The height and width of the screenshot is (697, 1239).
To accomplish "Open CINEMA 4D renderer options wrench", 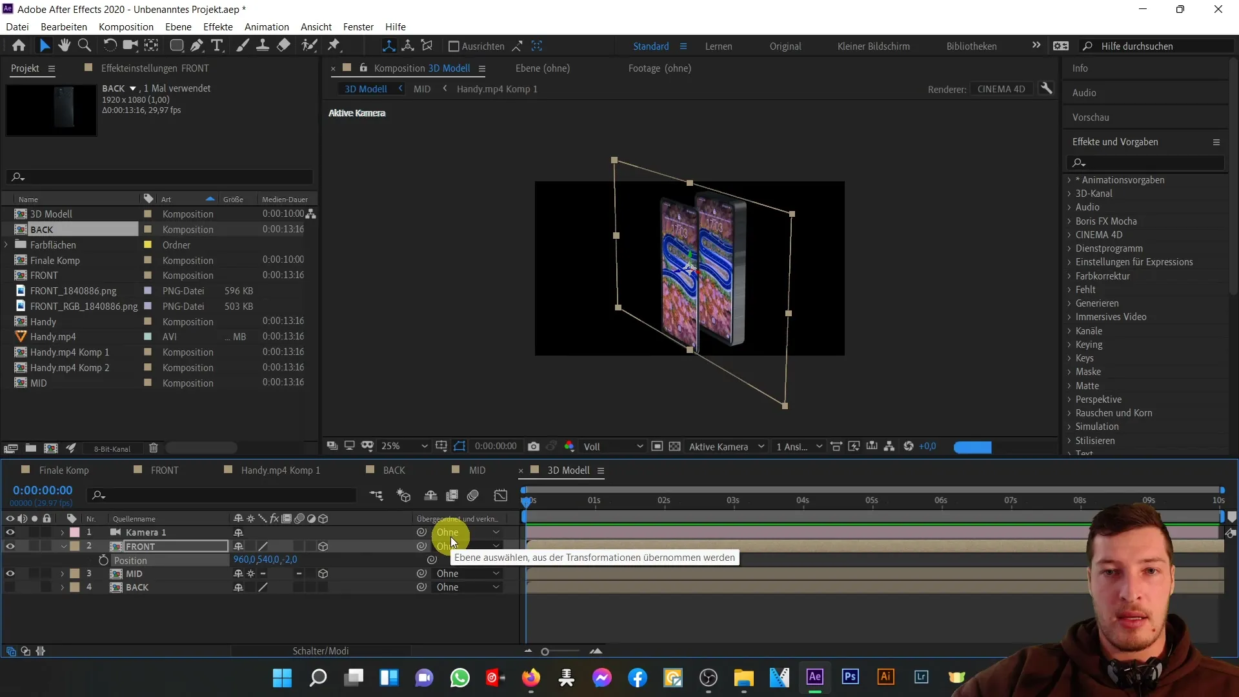I will [x=1046, y=88].
